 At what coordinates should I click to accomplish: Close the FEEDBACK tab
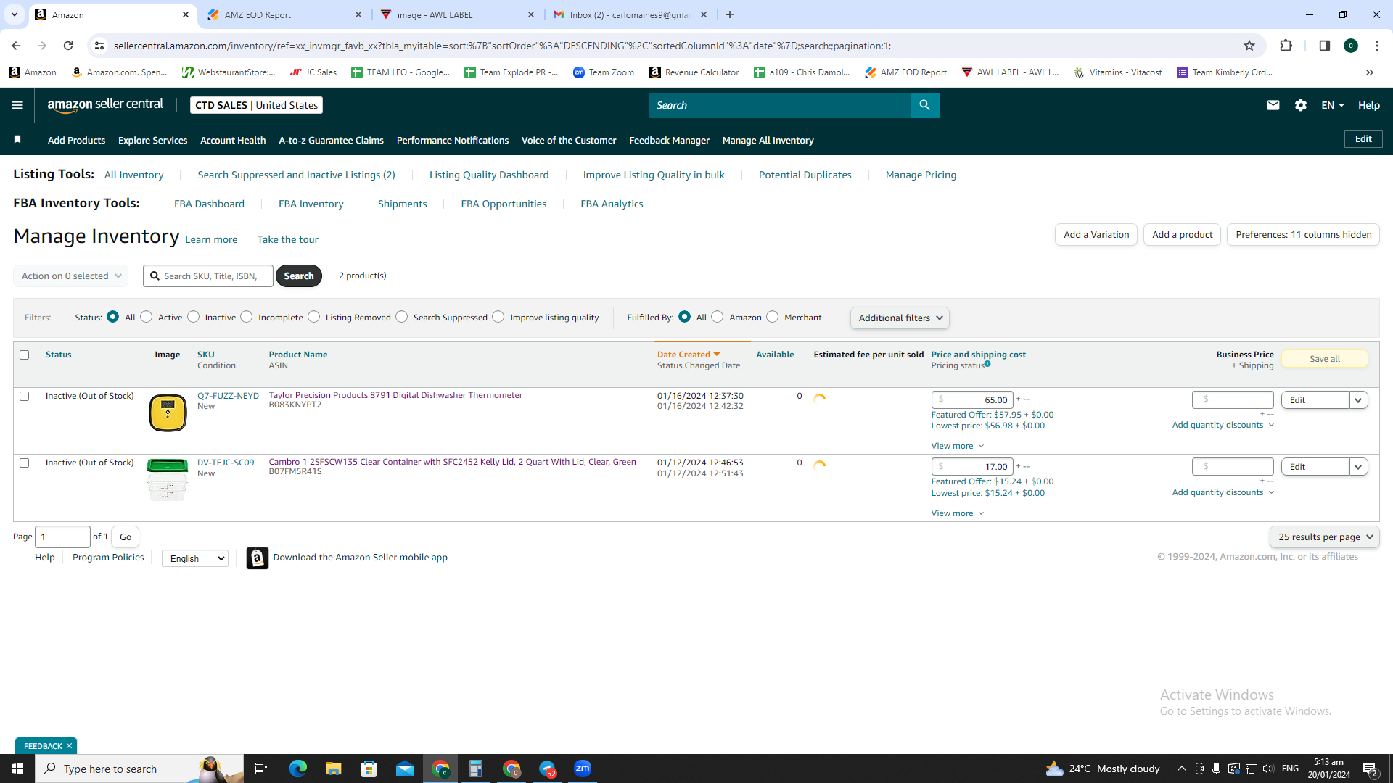point(69,745)
